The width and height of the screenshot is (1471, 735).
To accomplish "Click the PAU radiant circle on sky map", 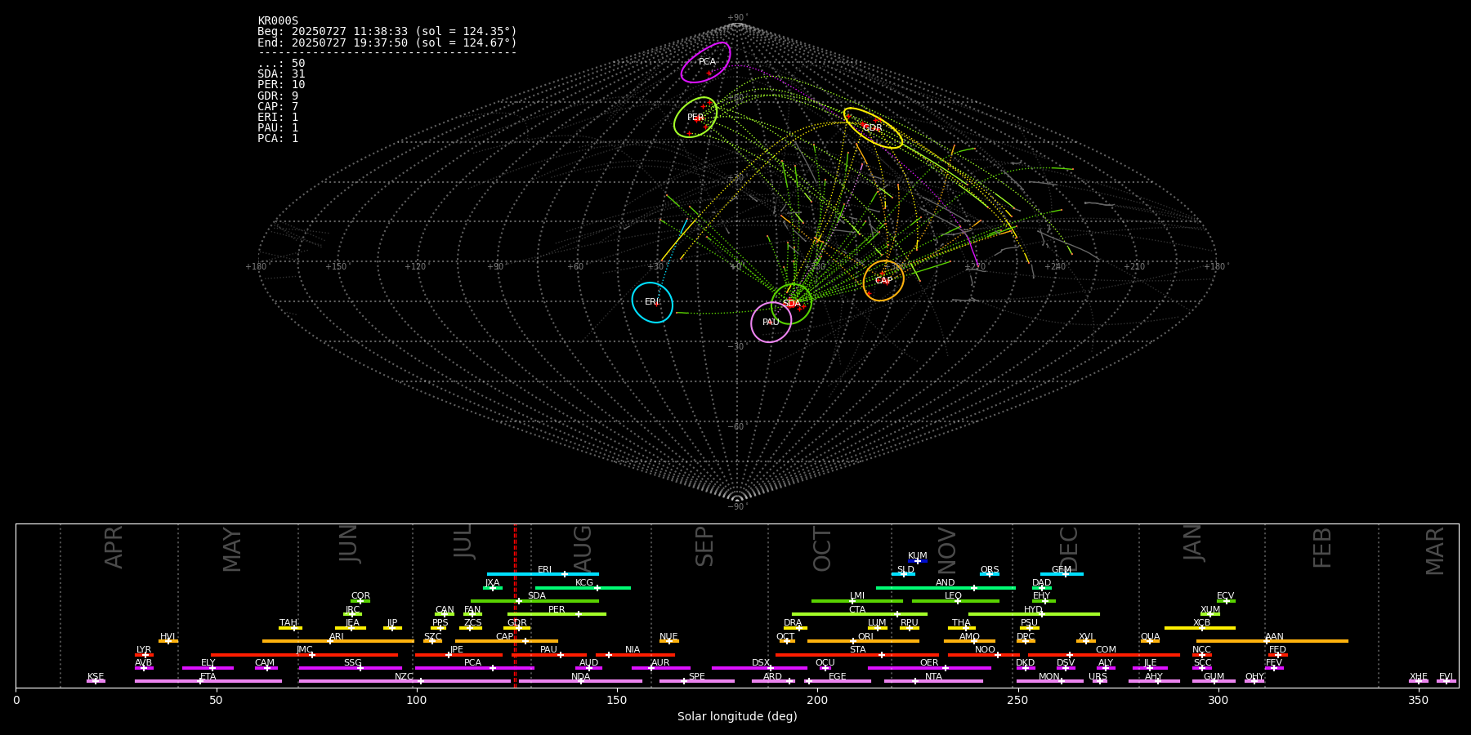I will pyautogui.click(x=771, y=322).
